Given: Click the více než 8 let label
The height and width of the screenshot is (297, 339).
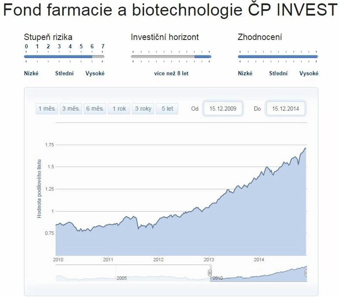Looking at the screenshot, I should 171,73.
